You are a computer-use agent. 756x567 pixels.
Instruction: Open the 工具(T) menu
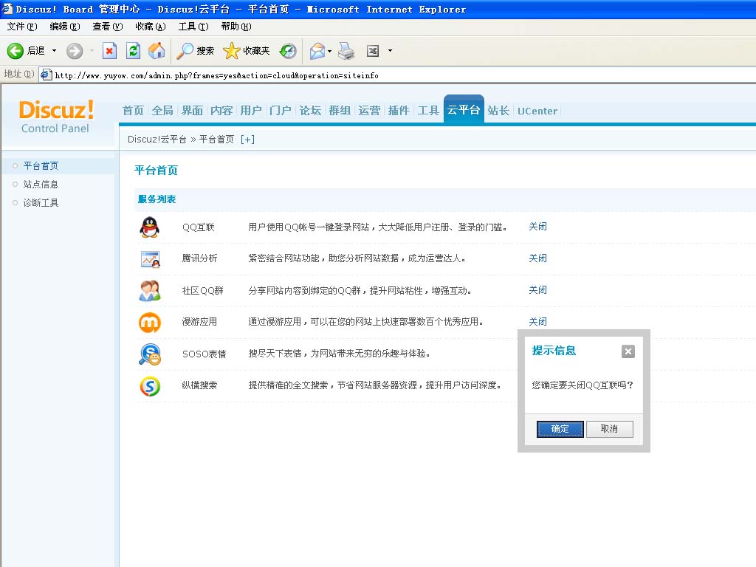tap(193, 27)
